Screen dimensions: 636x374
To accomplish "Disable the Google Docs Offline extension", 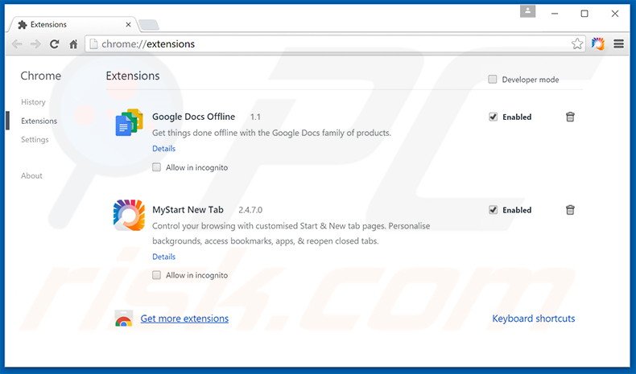I will pyautogui.click(x=493, y=117).
